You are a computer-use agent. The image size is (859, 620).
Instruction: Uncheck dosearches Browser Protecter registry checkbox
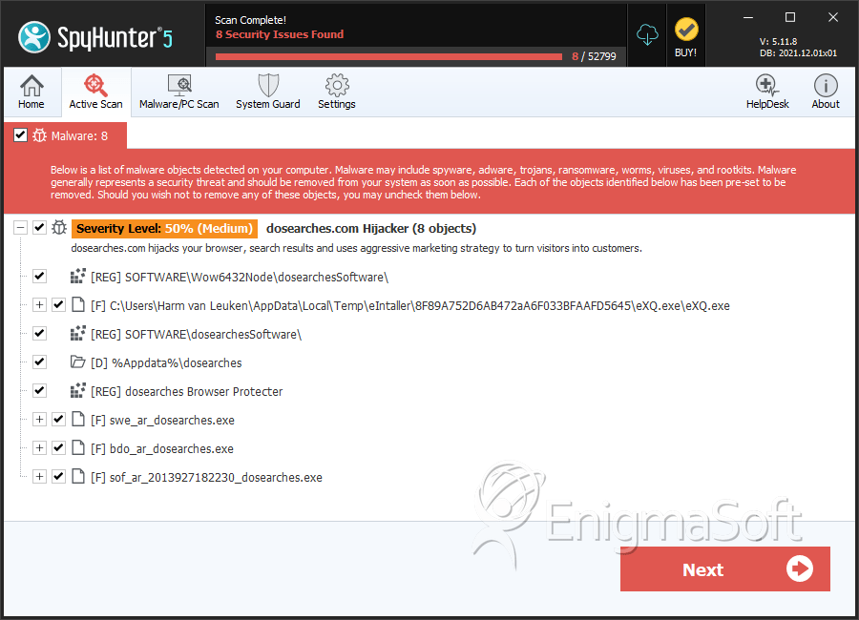tap(39, 390)
